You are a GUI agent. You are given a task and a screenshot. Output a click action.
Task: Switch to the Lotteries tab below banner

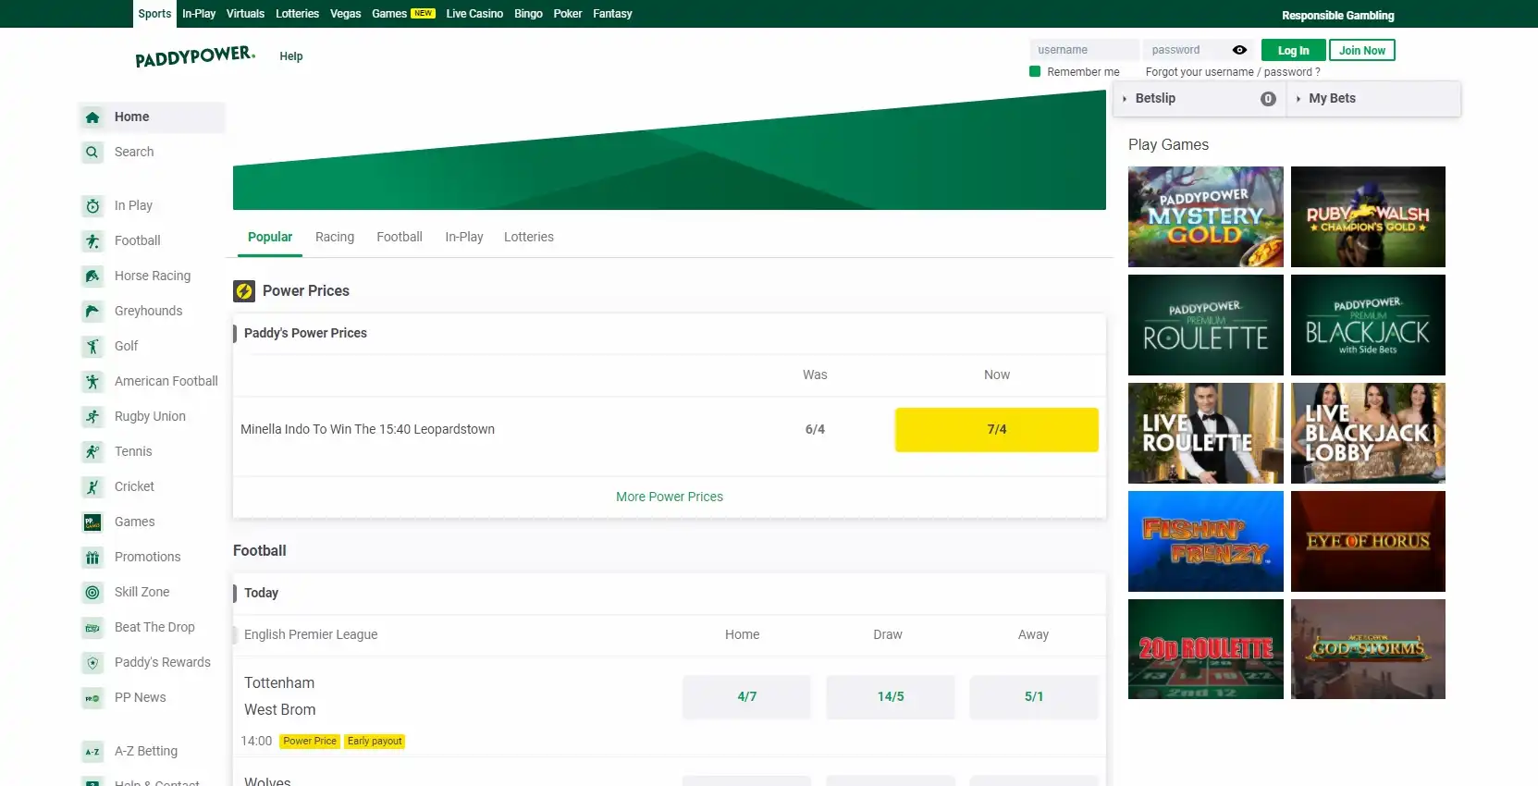click(x=529, y=237)
